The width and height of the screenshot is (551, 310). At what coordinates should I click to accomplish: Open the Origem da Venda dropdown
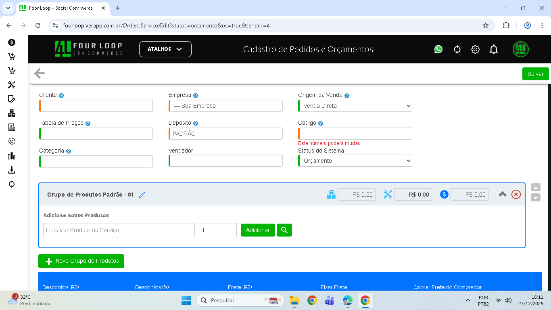click(355, 106)
